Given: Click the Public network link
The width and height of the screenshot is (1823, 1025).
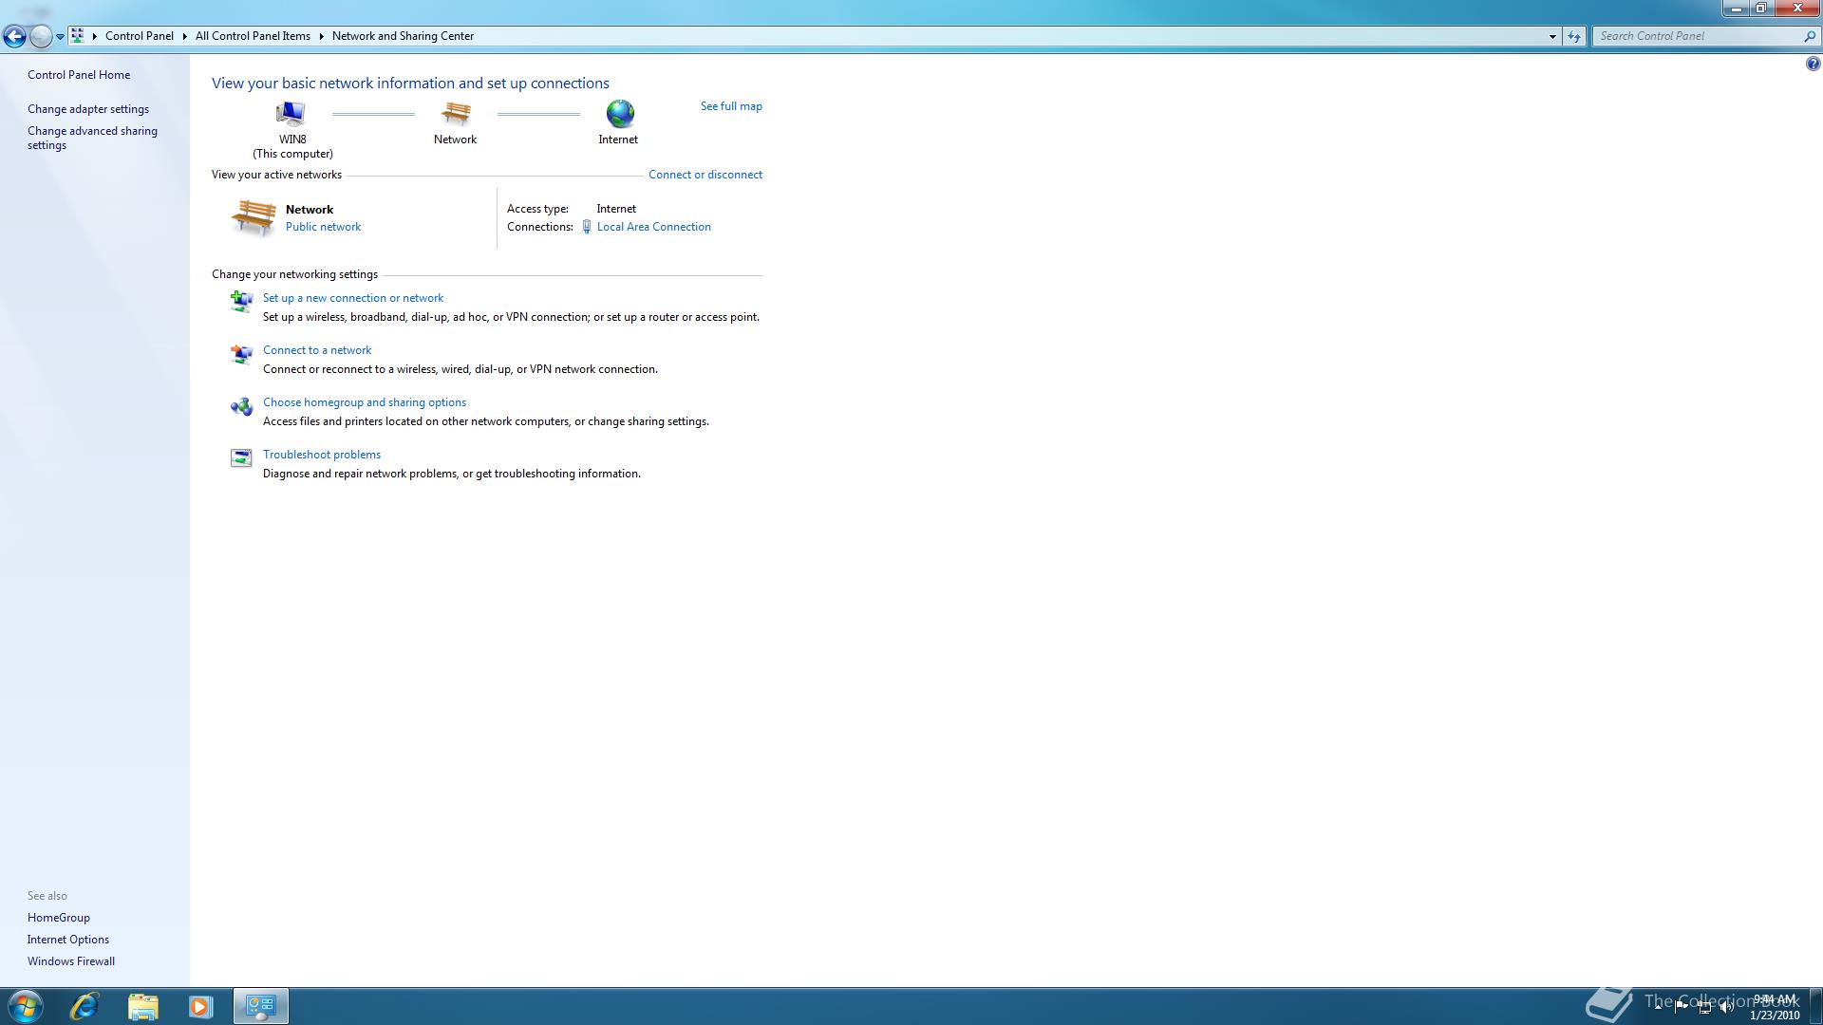Looking at the screenshot, I should (323, 227).
